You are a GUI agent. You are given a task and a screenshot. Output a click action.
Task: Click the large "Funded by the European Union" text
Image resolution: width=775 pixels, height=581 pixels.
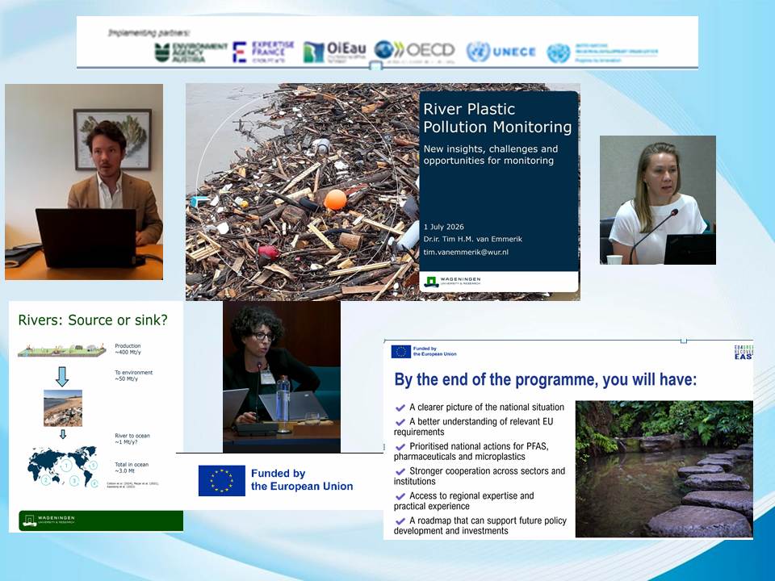point(302,479)
